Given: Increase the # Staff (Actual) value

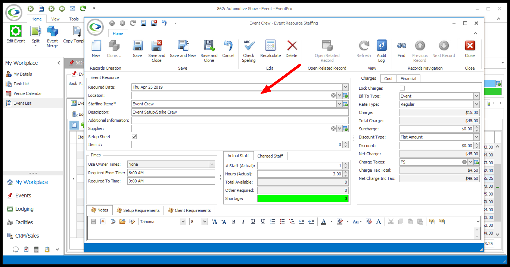Looking at the screenshot, I should [x=346, y=164].
